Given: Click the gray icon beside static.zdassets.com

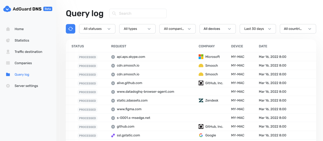Looking at the screenshot, I should pos(113,100).
